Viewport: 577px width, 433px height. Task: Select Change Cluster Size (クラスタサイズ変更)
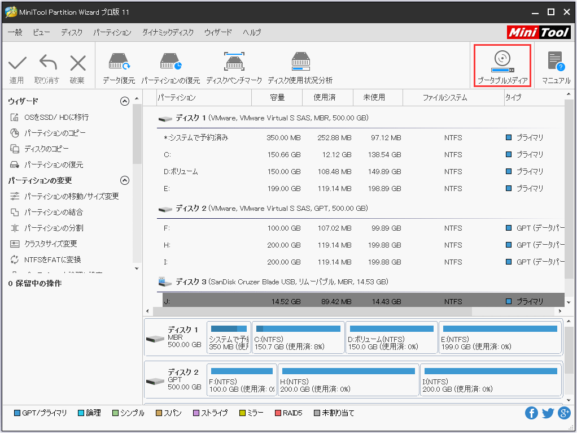tap(50, 244)
